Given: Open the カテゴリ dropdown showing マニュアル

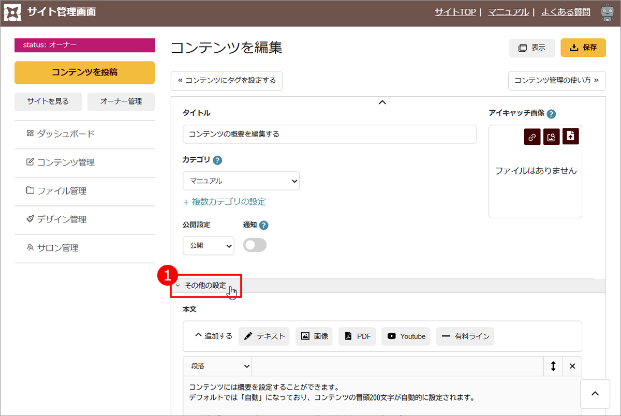Looking at the screenshot, I should click(x=241, y=181).
